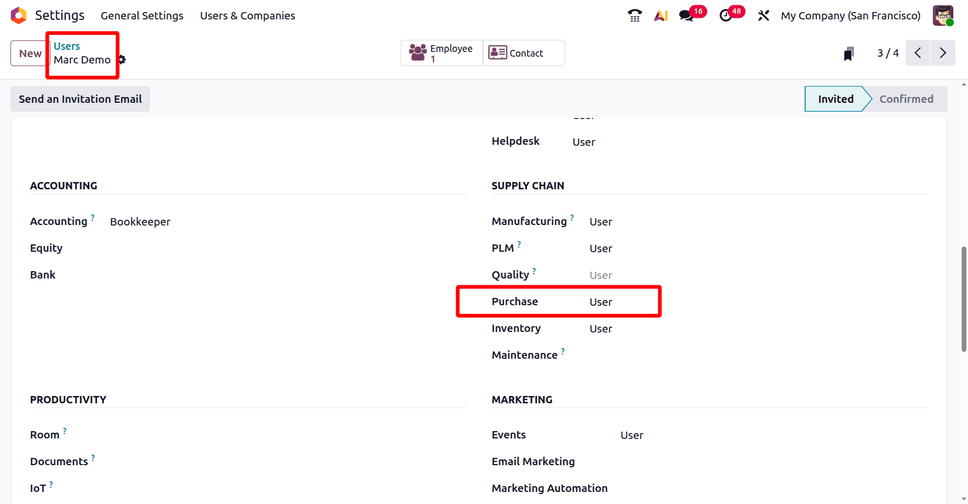Navigate to next record with right arrow

point(943,52)
